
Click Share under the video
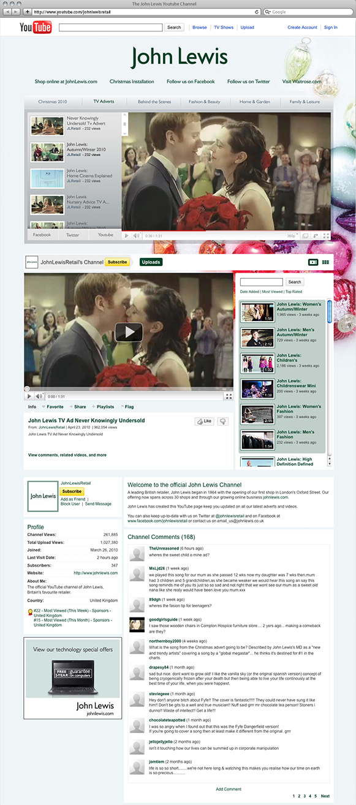pyautogui.click(x=80, y=407)
